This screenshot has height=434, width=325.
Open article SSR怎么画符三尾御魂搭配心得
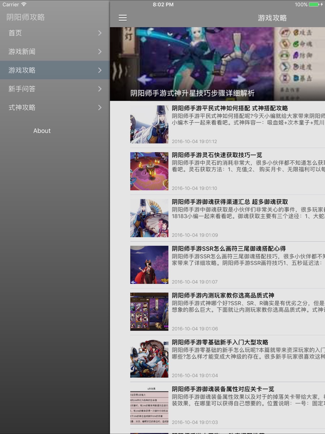coord(229,249)
